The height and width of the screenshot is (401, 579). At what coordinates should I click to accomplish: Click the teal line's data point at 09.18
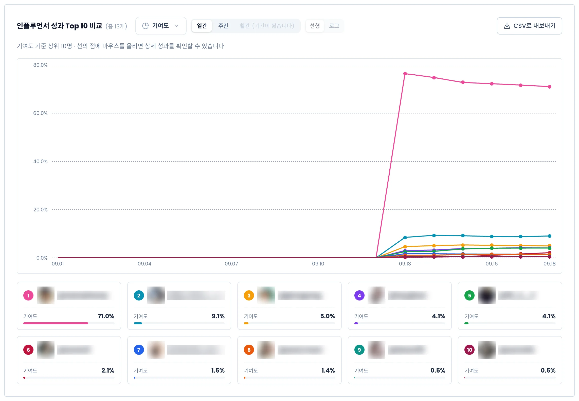tap(550, 236)
